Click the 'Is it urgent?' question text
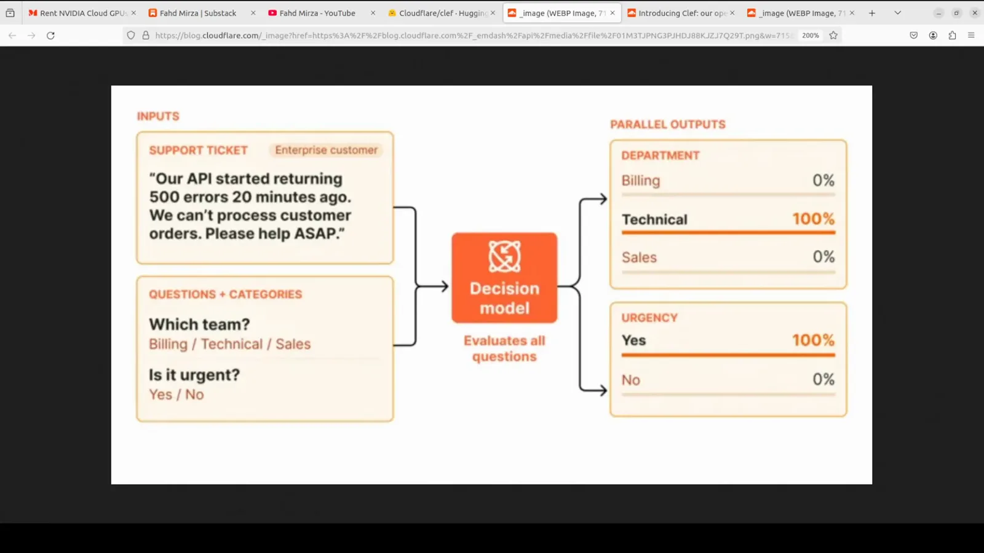 click(x=194, y=375)
